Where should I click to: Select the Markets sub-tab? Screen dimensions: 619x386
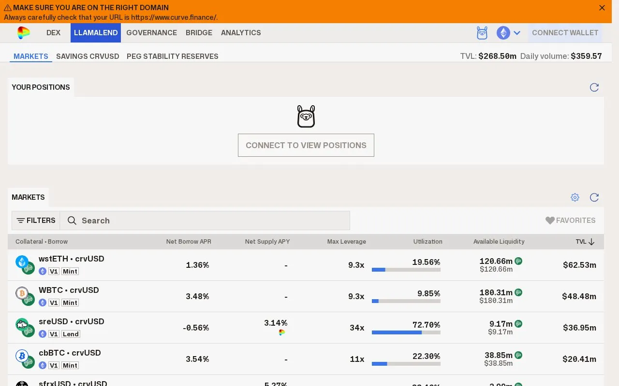(31, 56)
